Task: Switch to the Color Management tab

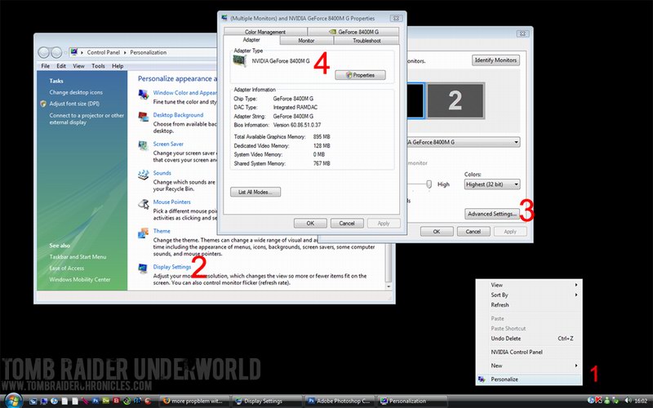Action: pyautogui.click(x=265, y=32)
